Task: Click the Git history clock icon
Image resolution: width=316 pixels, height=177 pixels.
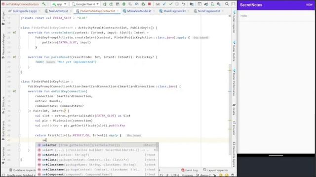Action: click(177, 4)
